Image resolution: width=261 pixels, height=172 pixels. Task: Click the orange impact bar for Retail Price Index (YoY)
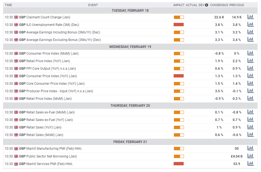click(179, 61)
